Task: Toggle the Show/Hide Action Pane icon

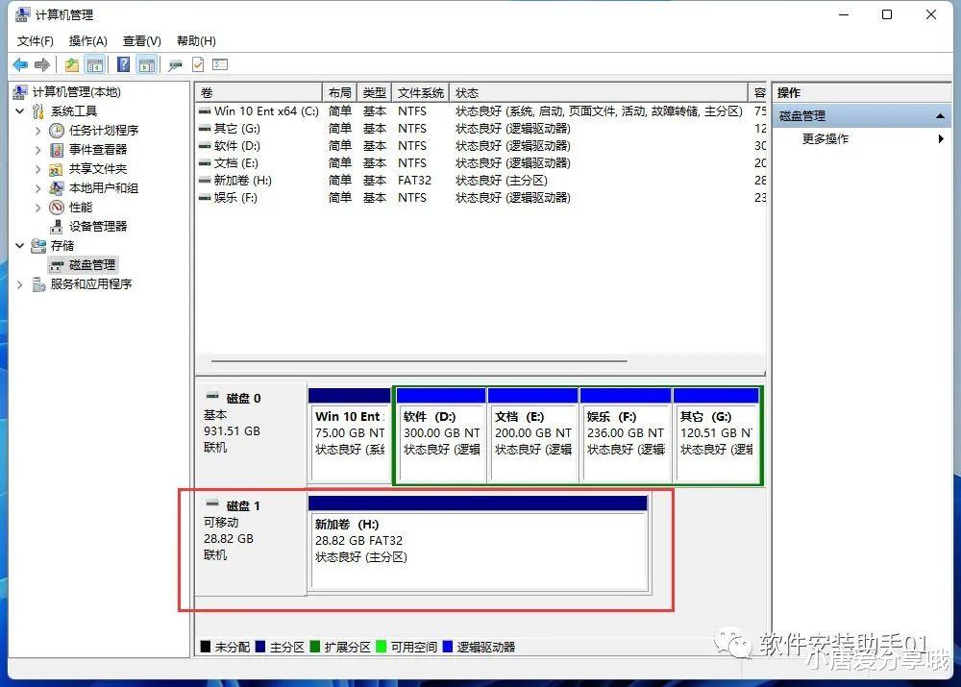Action: click(147, 64)
